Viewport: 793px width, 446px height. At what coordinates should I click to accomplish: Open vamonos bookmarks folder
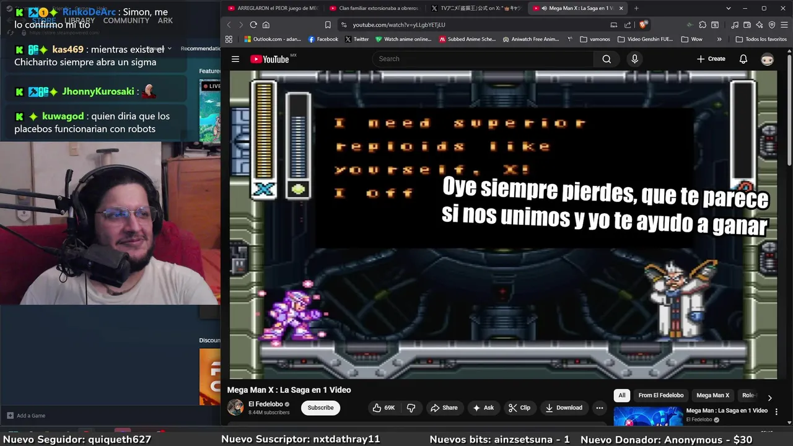click(595, 39)
